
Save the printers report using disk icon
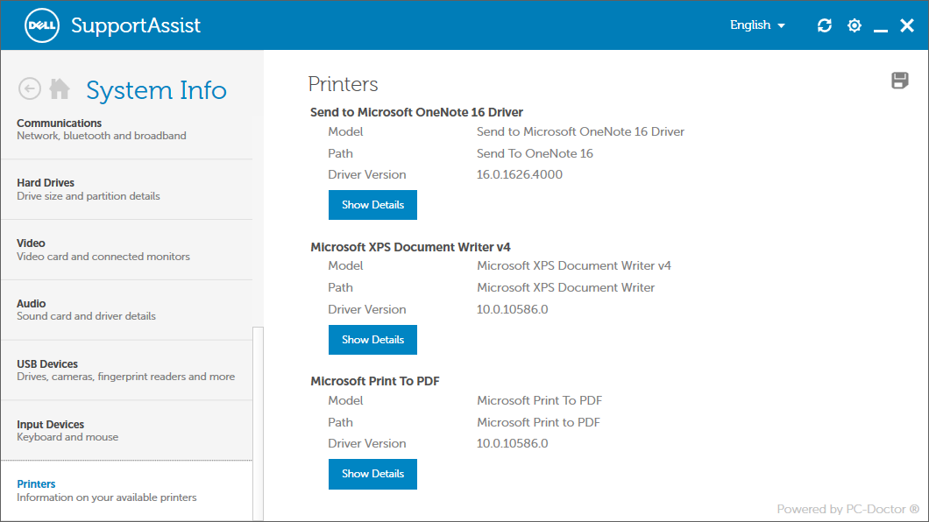[x=899, y=81]
